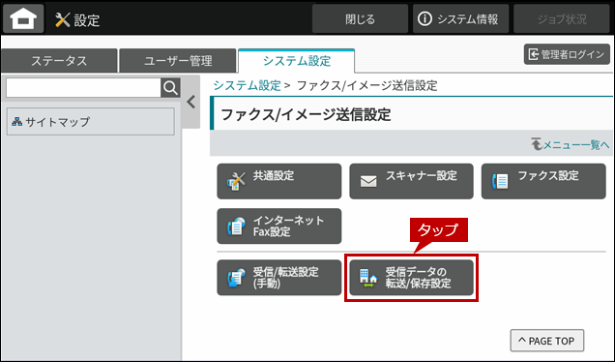Image resolution: width=615 pixels, height=362 pixels.
Task: Click the PAGE TOP button
Action: click(x=546, y=341)
